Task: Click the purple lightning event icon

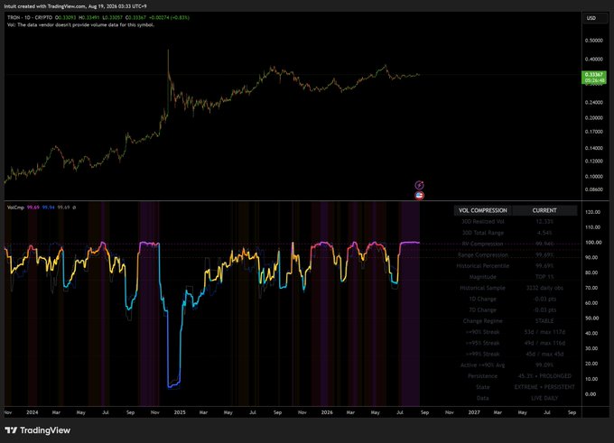Action: 419,185
